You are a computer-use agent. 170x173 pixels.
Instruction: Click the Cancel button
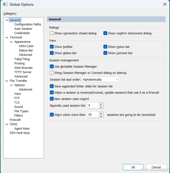pyautogui.click(x=156, y=167)
